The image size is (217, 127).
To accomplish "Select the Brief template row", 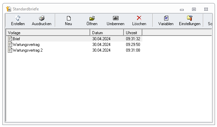I will tap(74, 39).
